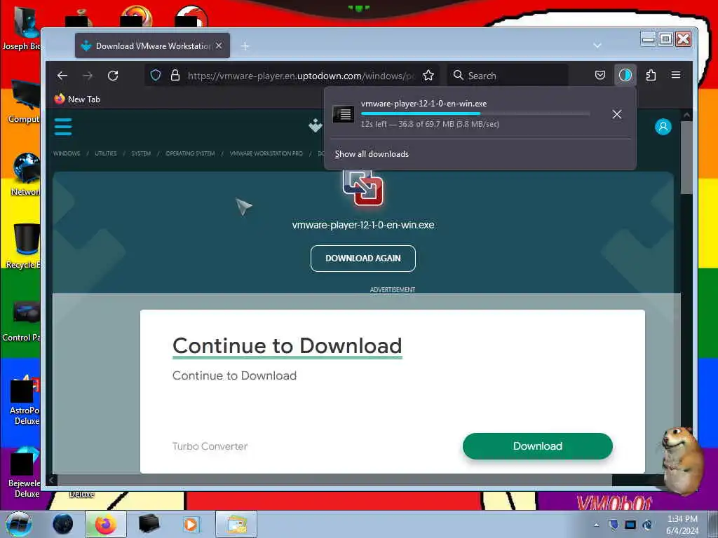Click the download progress bar
The width and height of the screenshot is (718, 538).
pyautogui.click(x=475, y=113)
